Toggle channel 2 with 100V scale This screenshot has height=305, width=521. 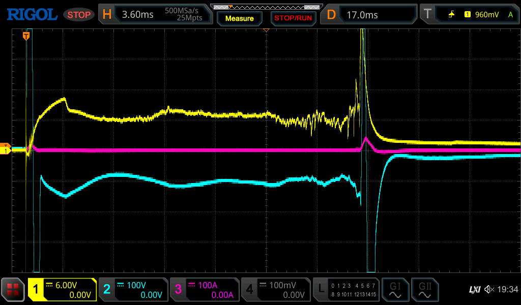pos(133,290)
